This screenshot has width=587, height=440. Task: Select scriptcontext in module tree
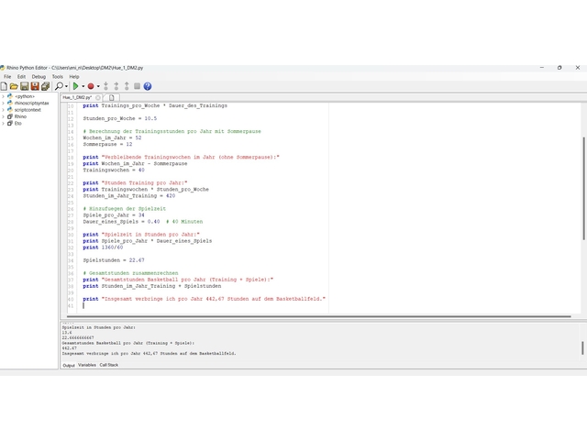coord(28,110)
